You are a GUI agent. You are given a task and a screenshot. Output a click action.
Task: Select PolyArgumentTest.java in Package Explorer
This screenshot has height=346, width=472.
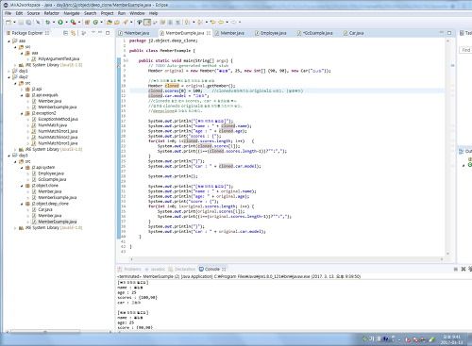(59, 58)
